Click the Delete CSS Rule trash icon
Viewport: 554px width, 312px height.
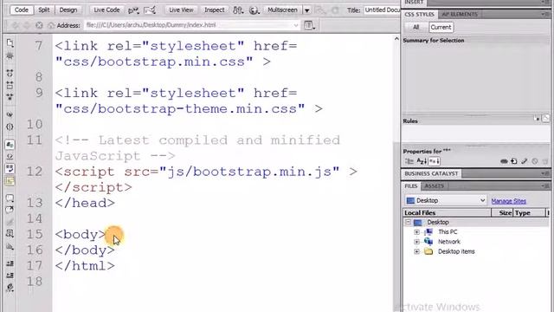(546, 161)
